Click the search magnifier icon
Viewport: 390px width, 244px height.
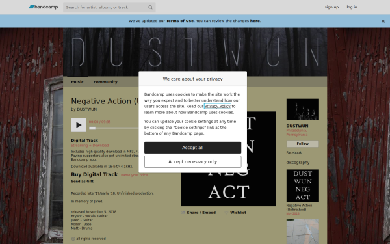(x=150, y=7)
